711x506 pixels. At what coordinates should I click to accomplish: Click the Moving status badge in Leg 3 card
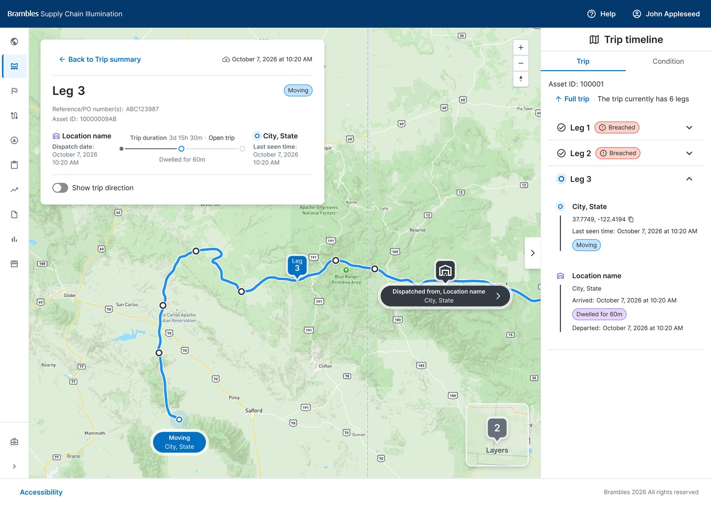(x=298, y=90)
